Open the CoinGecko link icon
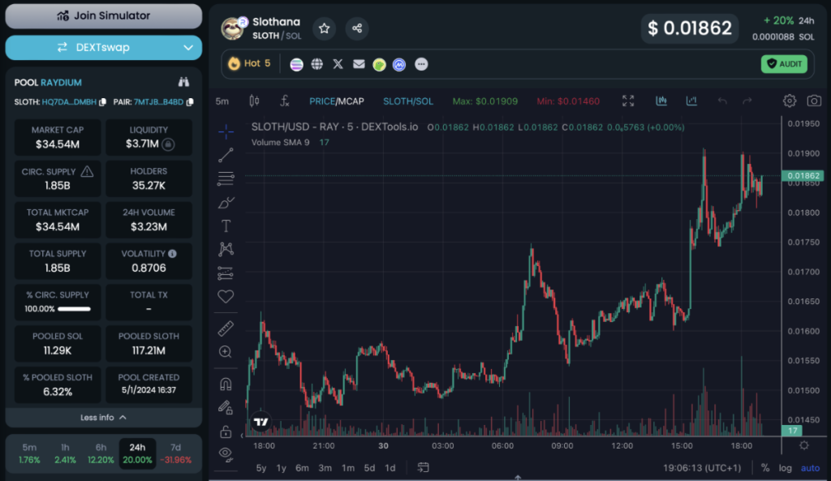Image resolution: width=831 pixels, height=481 pixels. [379, 65]
